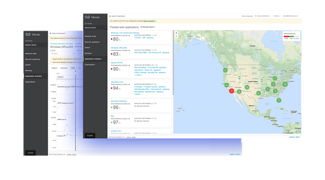The height and width of the screenshot is (180, 325).
Task: Click the 'Make a wish' link in the front window
Action: point(294,137)
